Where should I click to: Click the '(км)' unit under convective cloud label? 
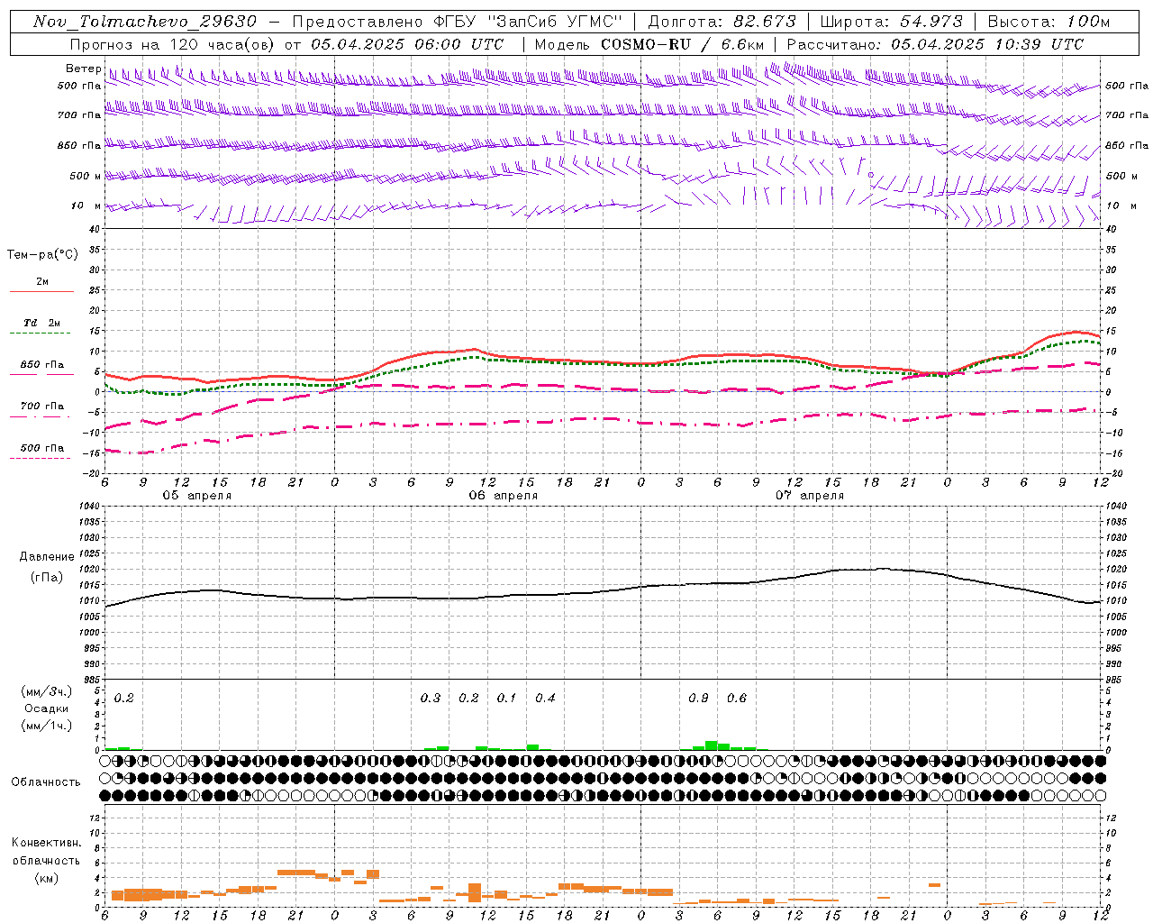coord(46,878)
